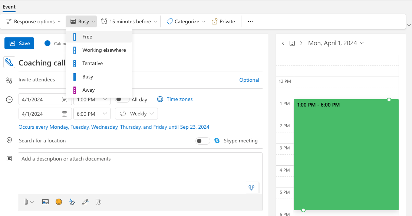Insert a picture inline
The image size is (412, 216).
[46, 202]
